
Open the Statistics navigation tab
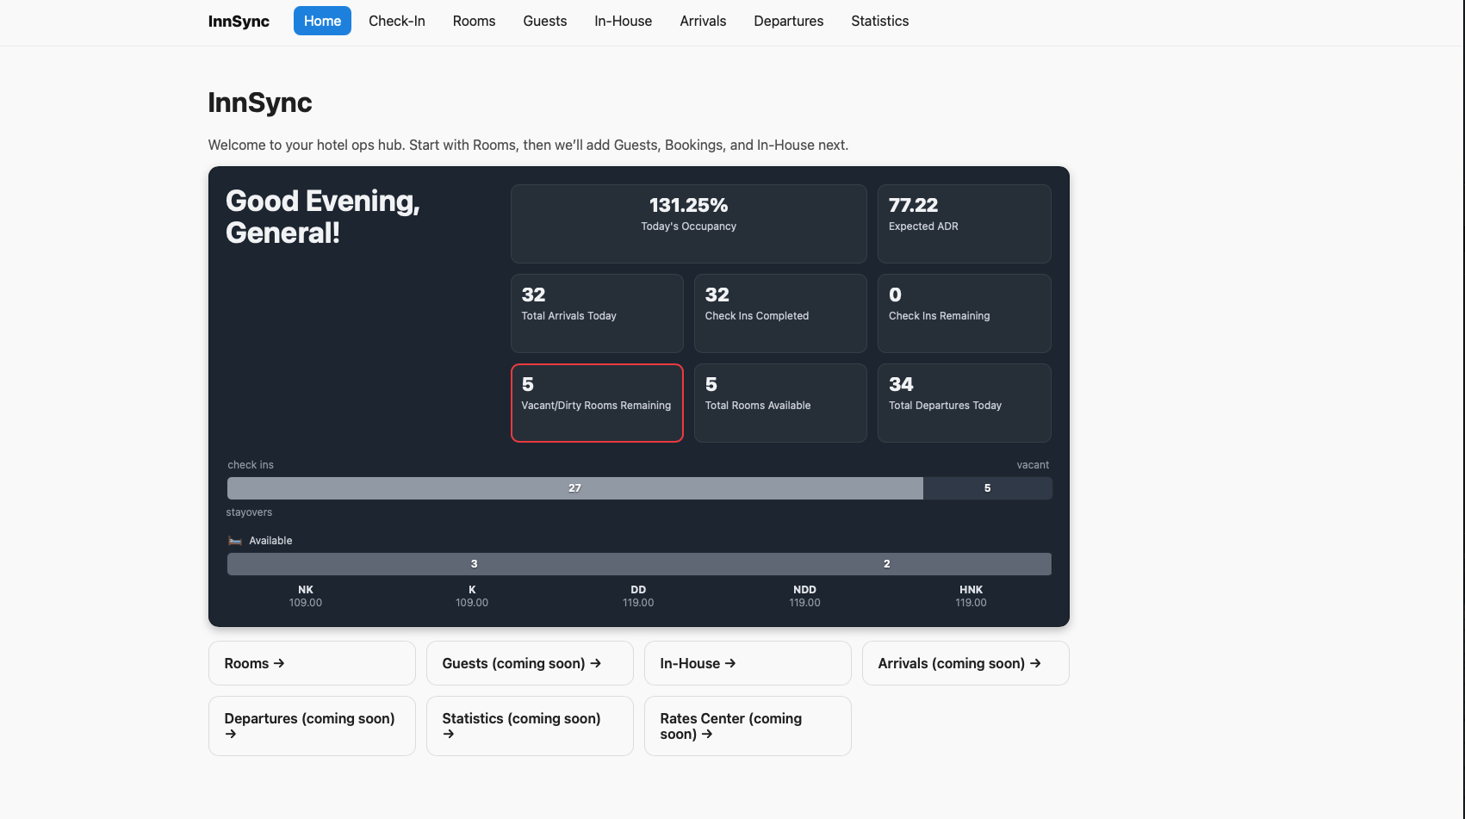(x=879, y=22)
